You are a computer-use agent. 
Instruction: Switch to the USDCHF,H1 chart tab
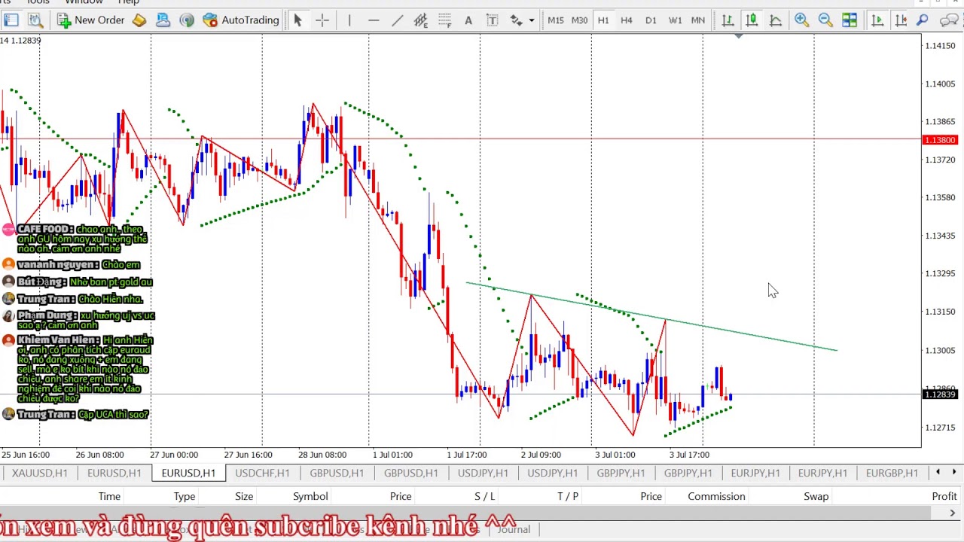pyautogui.click(x=262, y=473)
